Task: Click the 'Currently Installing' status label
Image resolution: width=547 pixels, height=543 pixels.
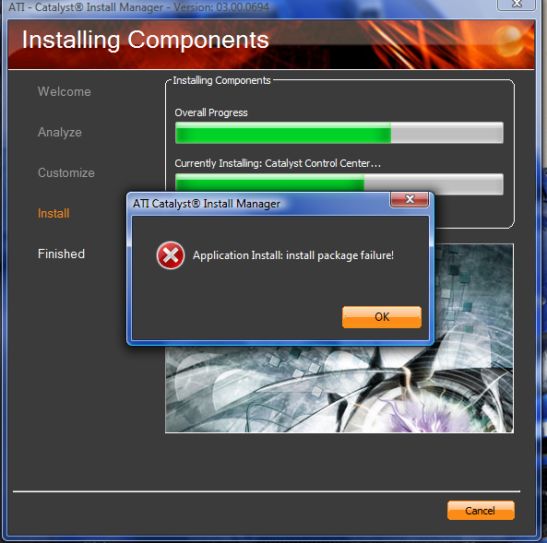Action: tap(278, 163)
